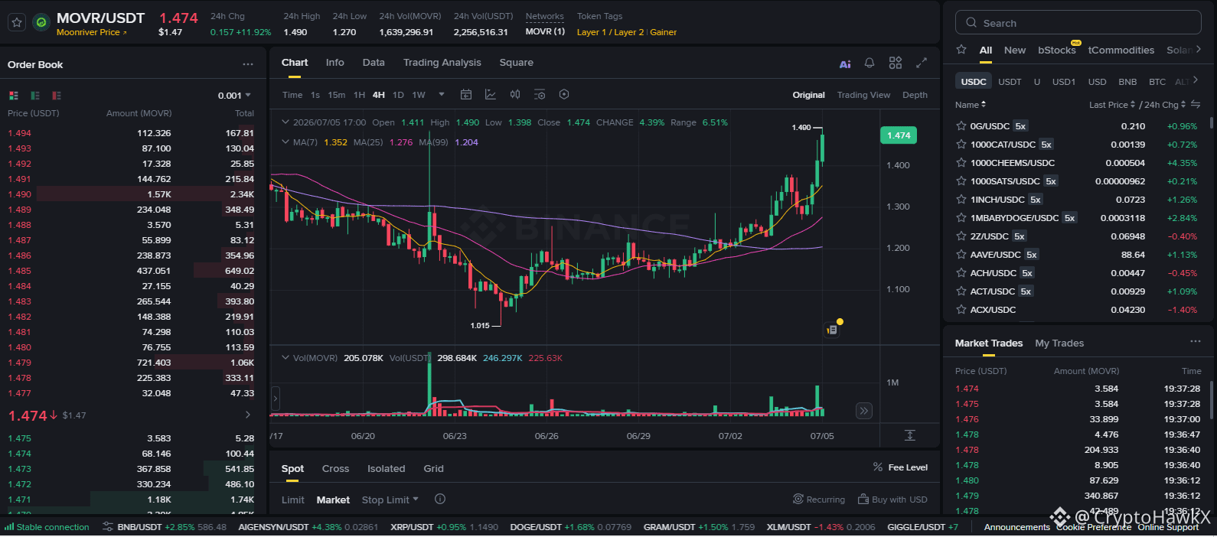
Task: Show buy orders only in order book
Action: pyautogui.click(x=35, y=96)
